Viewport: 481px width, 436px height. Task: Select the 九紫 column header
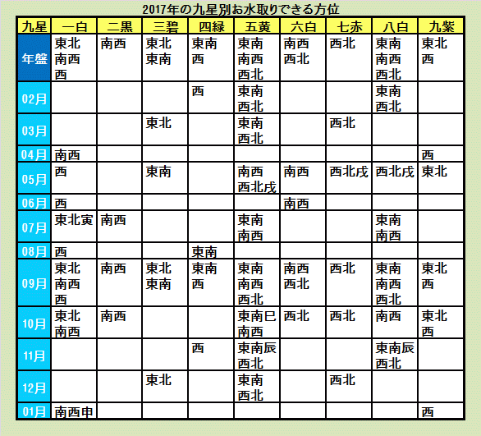[x=441, y=26]
